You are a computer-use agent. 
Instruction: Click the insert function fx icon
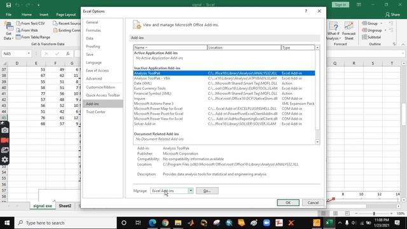point(68,53)
